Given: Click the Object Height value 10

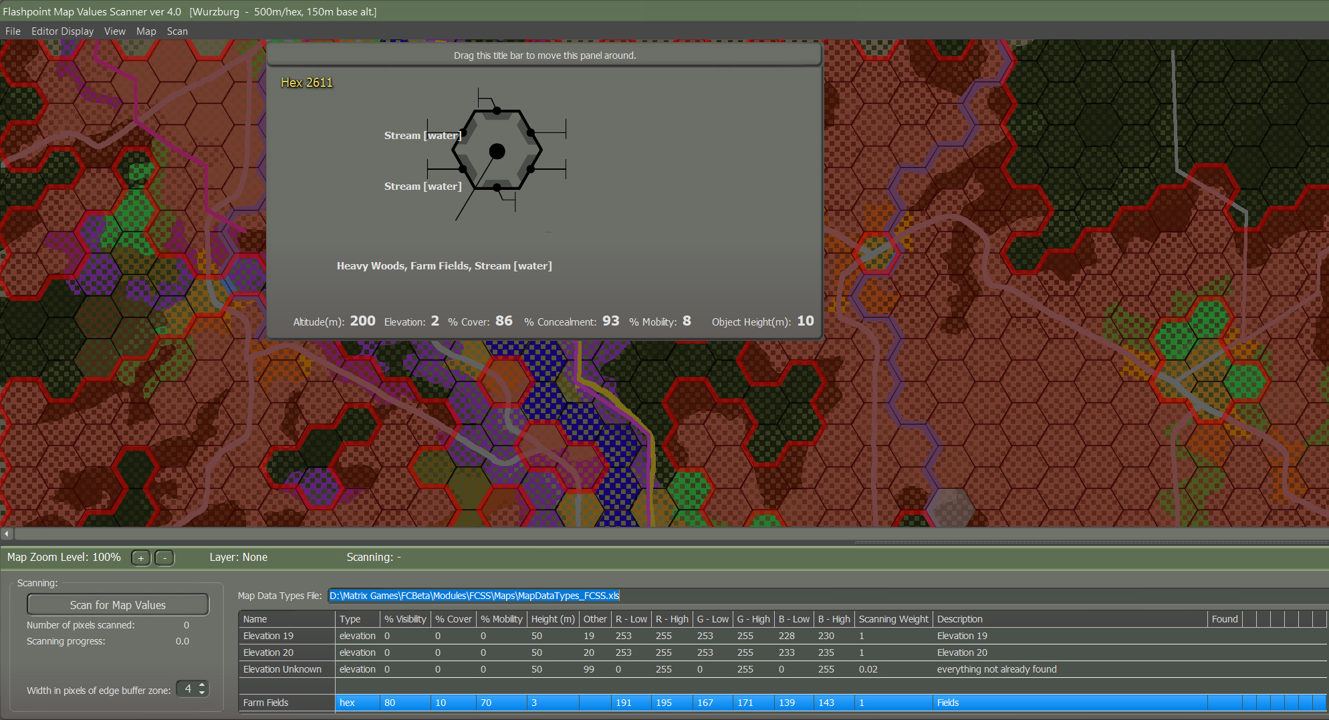Looking at the screenshot, I should coord(805,321).
